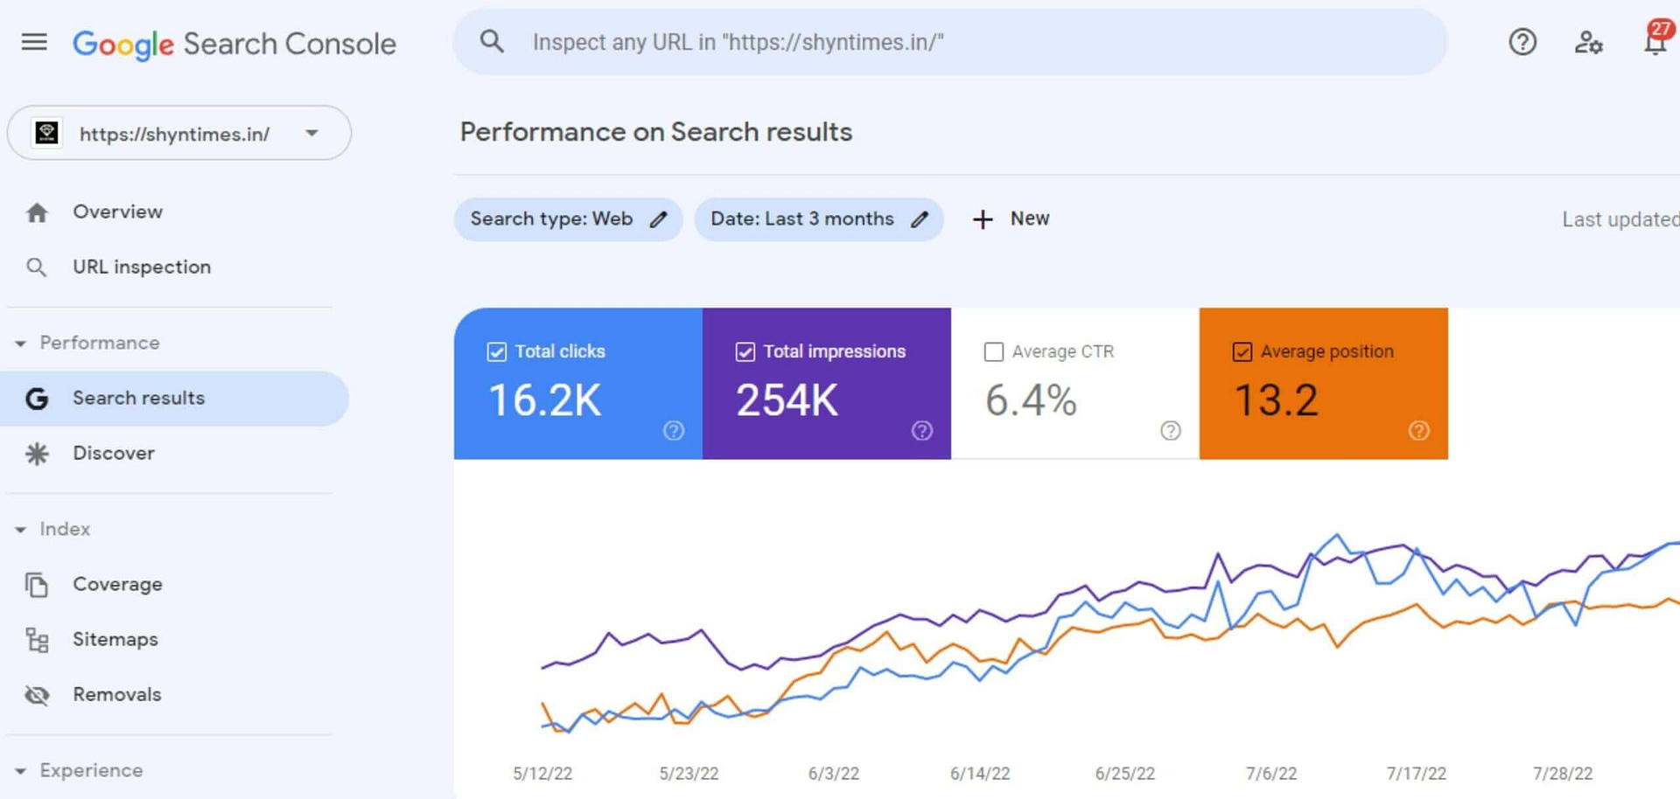Click pencil icon on Search type filter
Screen dimensions: 1680x799
coord(659,219)
